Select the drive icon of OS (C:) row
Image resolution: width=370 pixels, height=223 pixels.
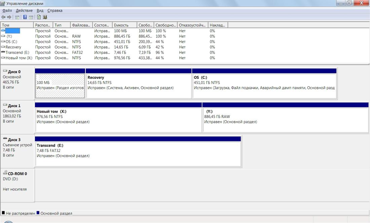point(3,41)
